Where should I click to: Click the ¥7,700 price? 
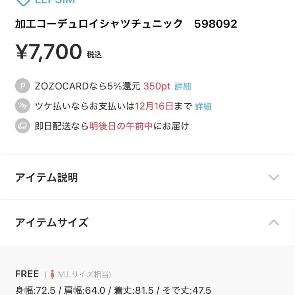[49, 52]
